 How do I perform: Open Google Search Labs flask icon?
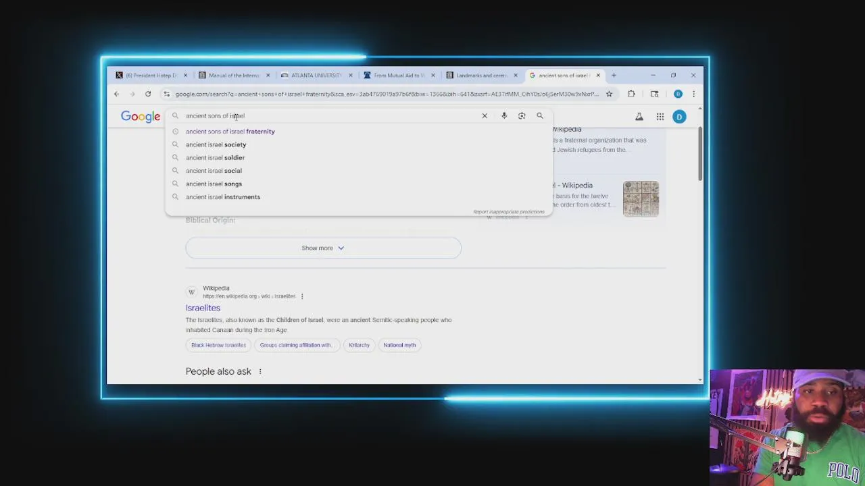pos(639,117)
